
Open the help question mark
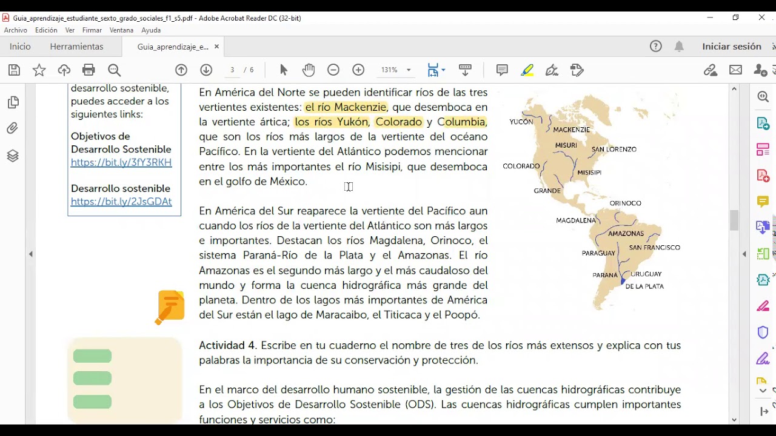tap(656, 47)
